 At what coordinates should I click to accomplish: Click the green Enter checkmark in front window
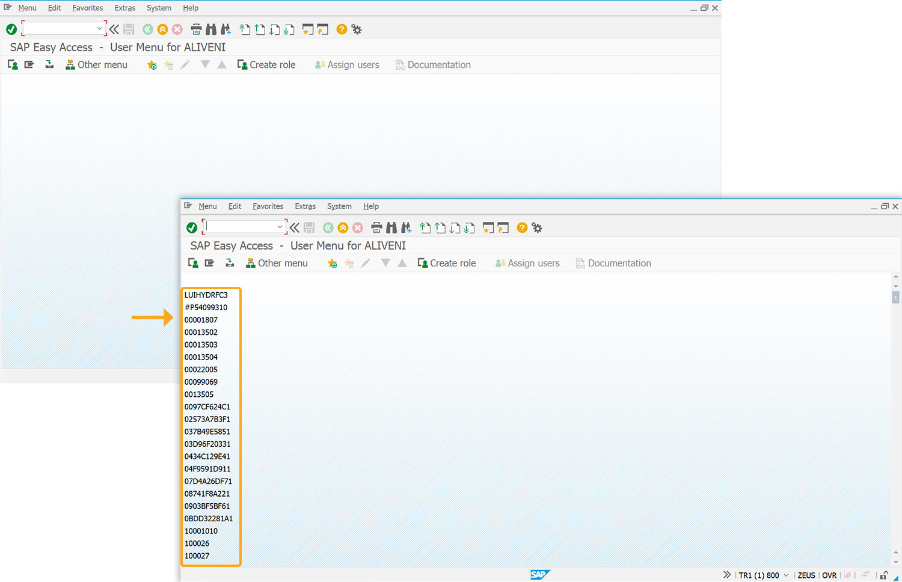(x=192, y=228)
